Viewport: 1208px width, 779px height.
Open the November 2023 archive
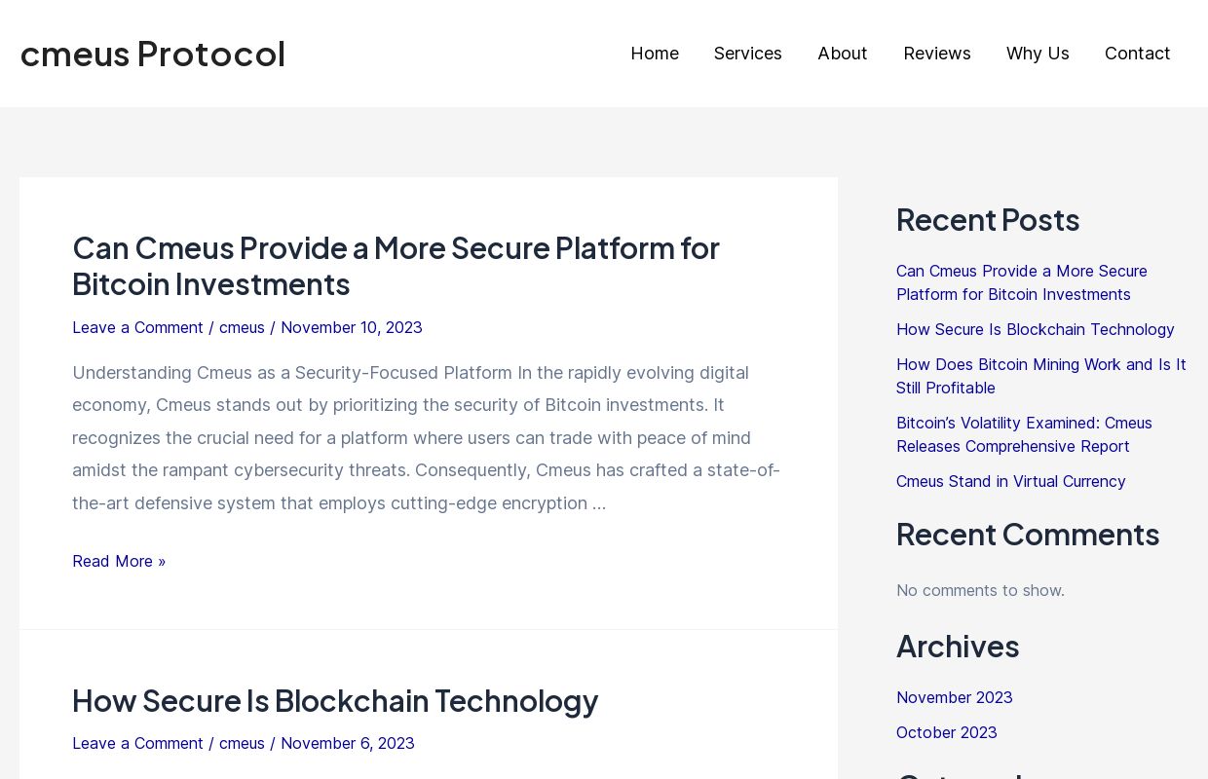[x=954, y=697]
